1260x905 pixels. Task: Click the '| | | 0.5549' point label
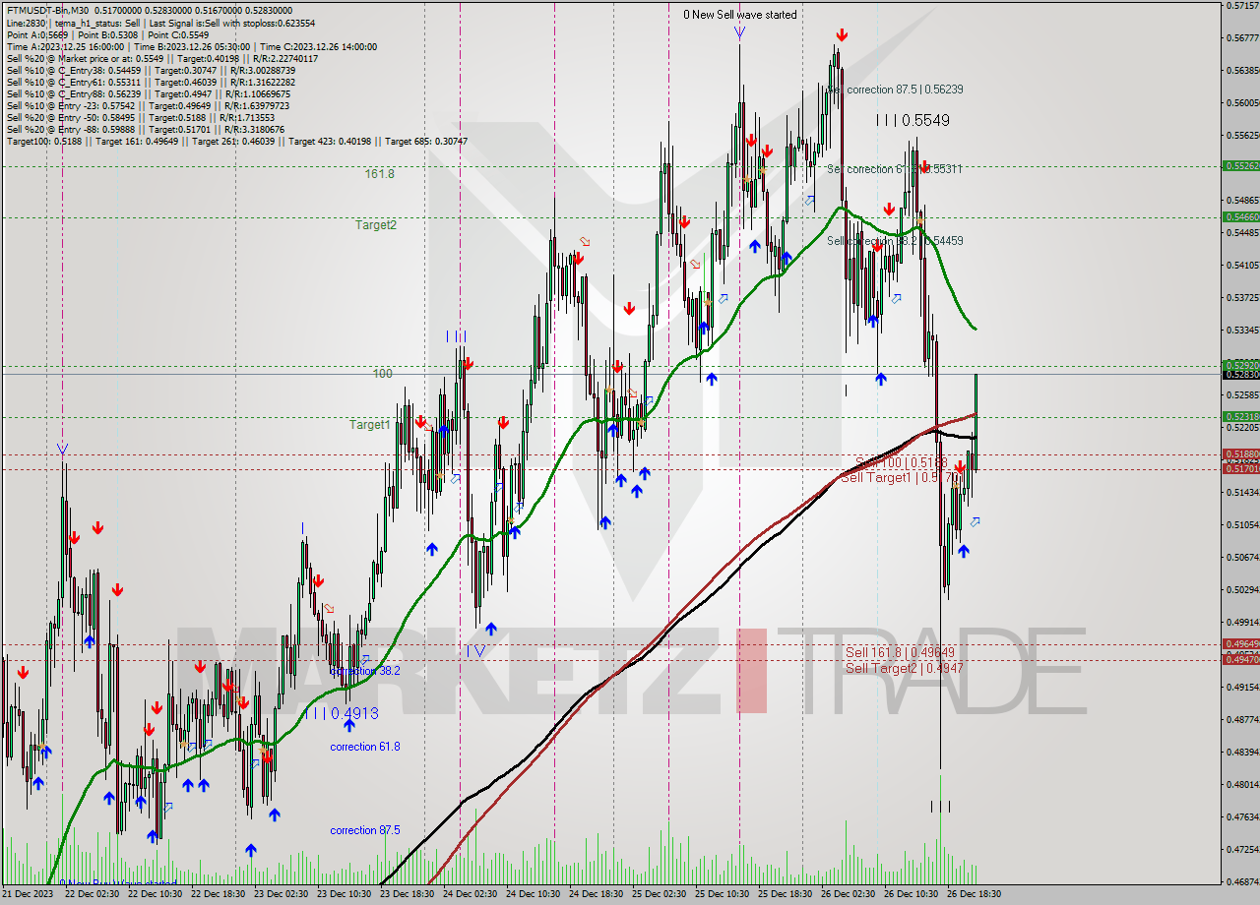(913, 120)
